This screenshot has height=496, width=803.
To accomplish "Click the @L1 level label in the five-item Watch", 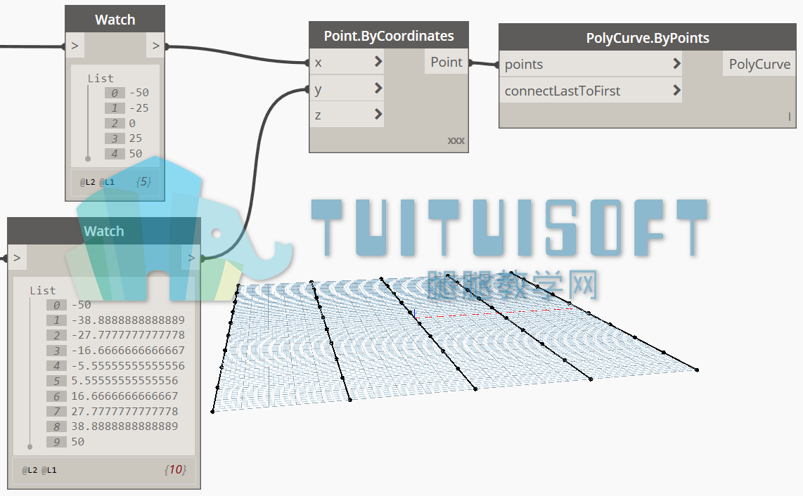I will coord(106,182).
